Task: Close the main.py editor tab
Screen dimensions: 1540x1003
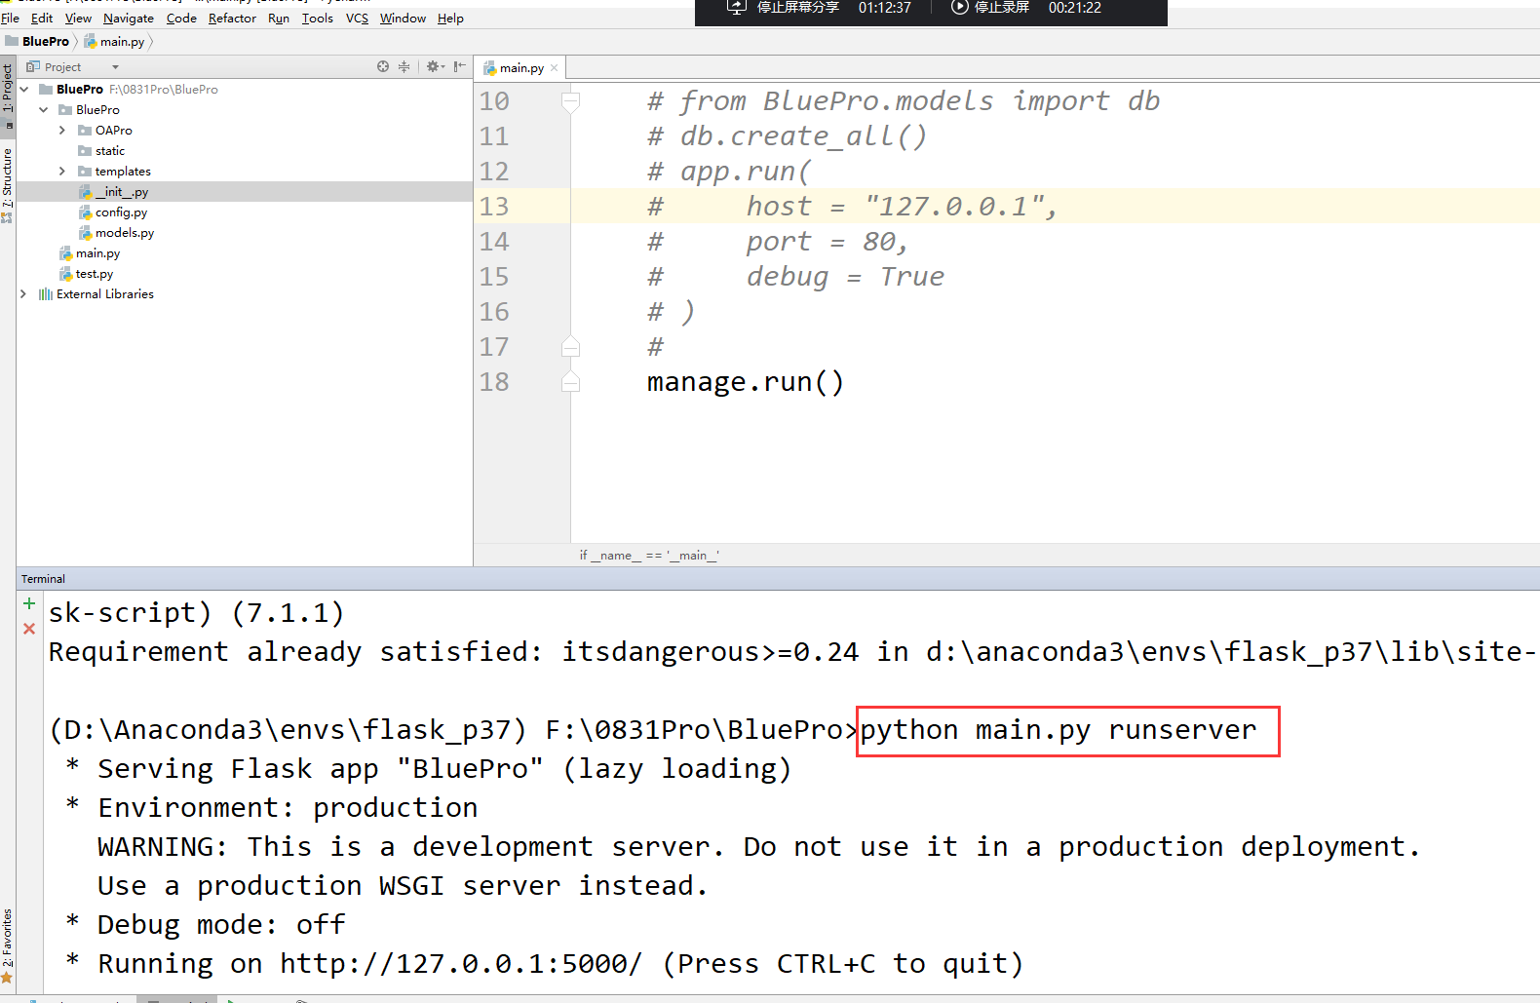Action: coord(555,68)
